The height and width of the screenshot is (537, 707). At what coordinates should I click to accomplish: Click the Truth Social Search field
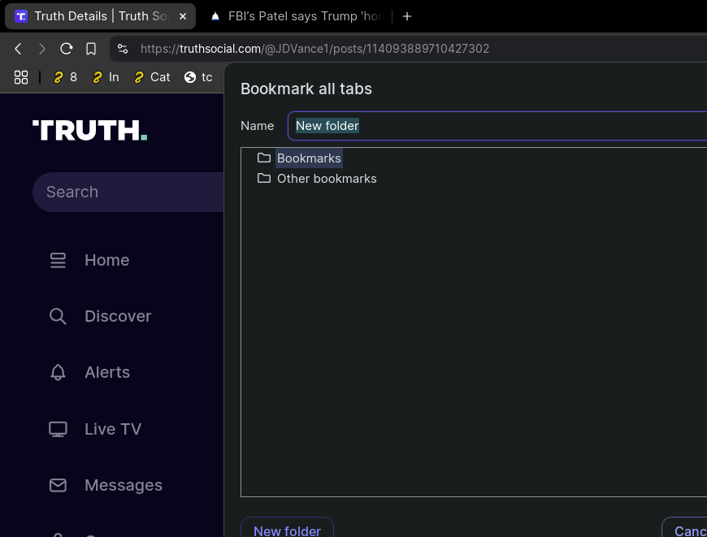pos(128,192)
